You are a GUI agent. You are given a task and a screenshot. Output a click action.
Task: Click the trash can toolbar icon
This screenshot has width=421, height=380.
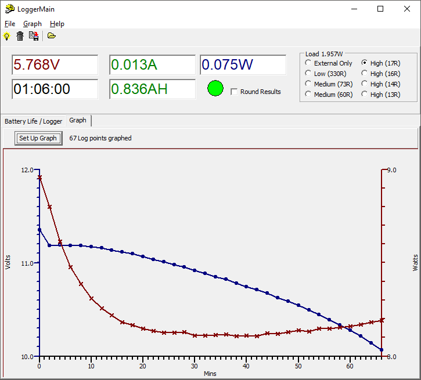pos(20,36)
